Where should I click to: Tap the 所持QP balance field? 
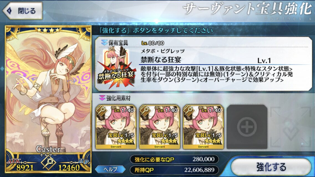pos(174,170)
